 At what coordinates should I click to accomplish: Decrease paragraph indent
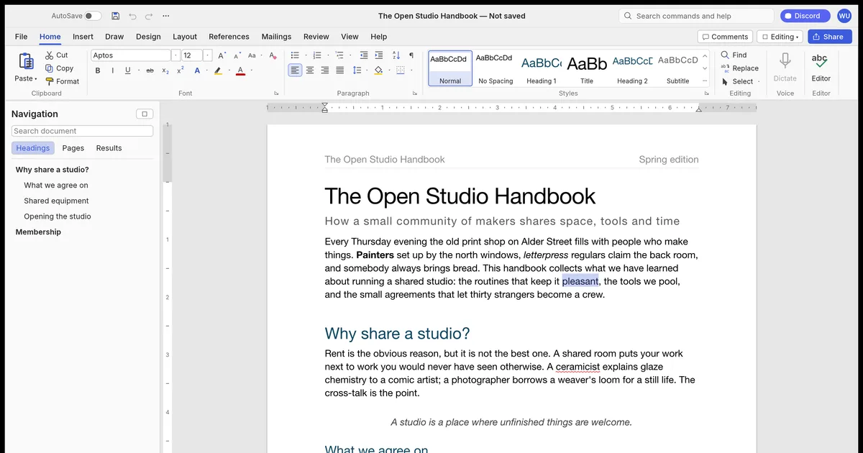[363, 55]
